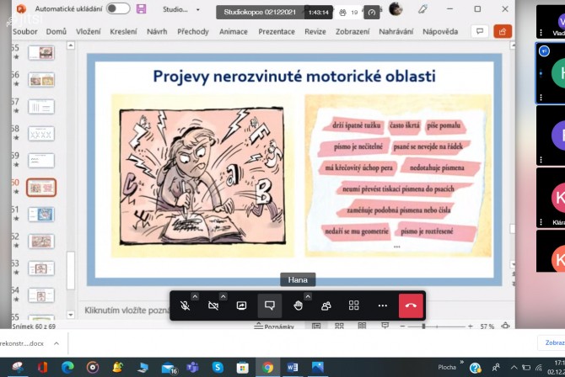The width and height of the screenshot is (565, 377).
Task: Open the connection speed gauge icon
Action: point(372,13)
